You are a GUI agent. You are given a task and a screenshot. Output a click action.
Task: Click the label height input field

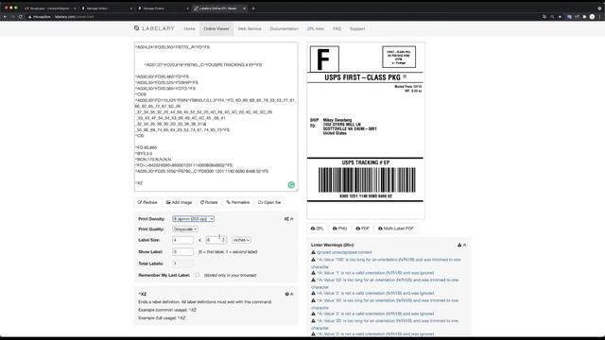[216, 240]
